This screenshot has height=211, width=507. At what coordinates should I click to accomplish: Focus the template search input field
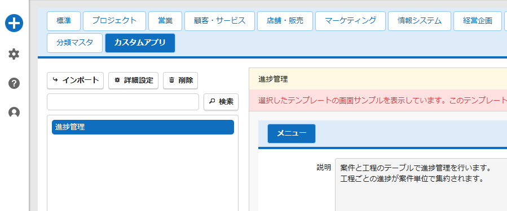(x=123, y=102)
